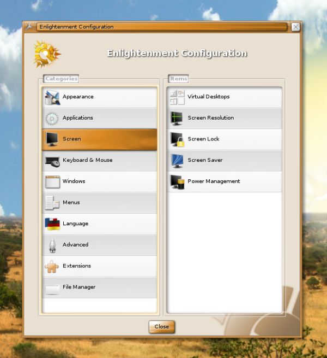
Task: Click the Screen Lock padlock icon
Action: coord(177,139)
